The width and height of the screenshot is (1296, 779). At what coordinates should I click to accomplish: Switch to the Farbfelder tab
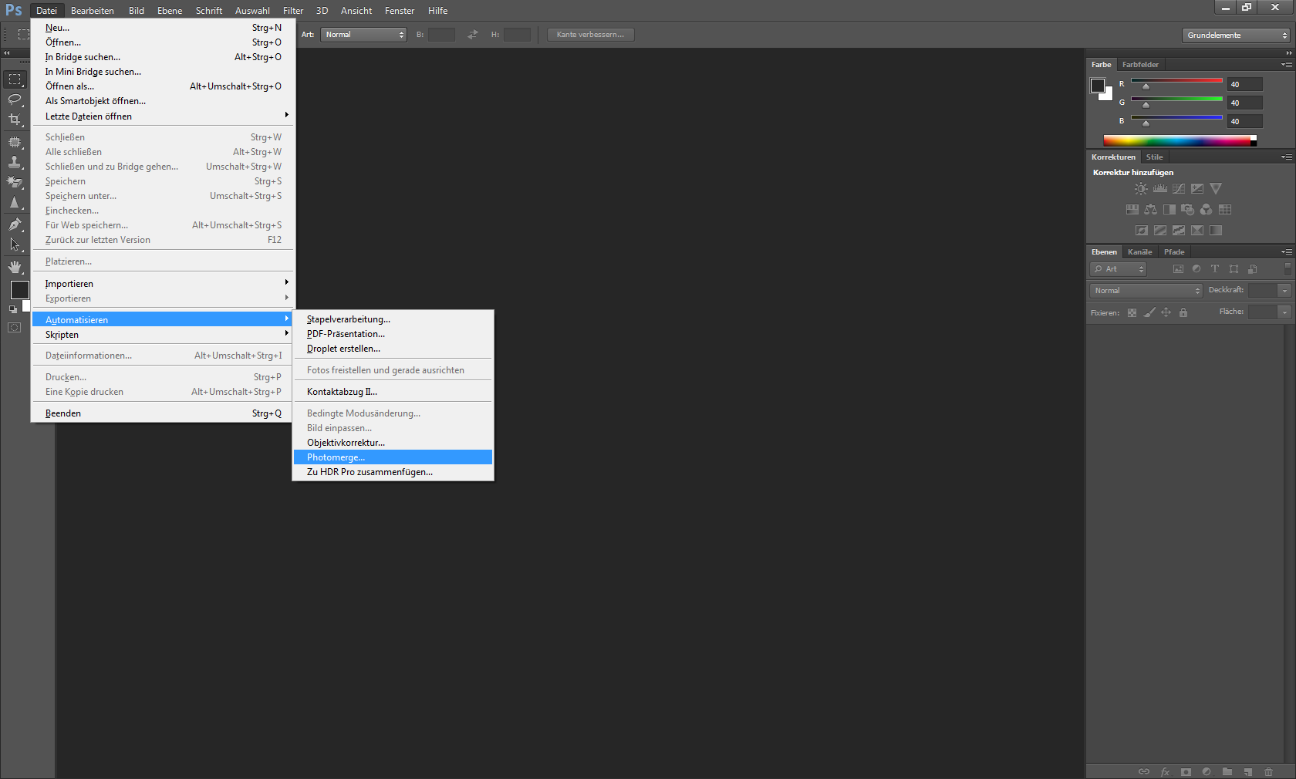pos(1140,65)
